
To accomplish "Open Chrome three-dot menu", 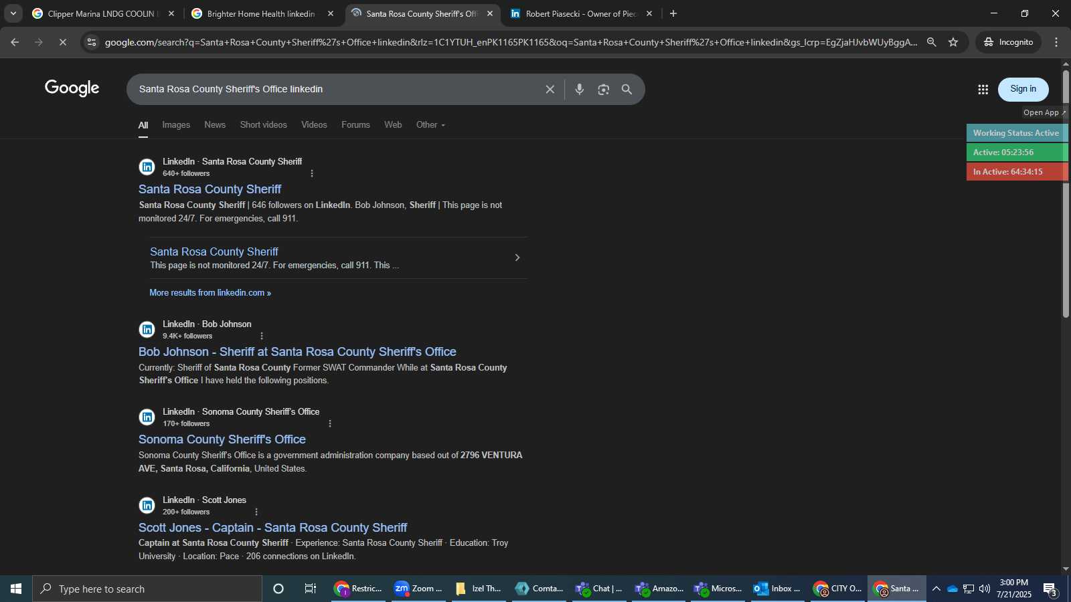I will pos(1056,42).
